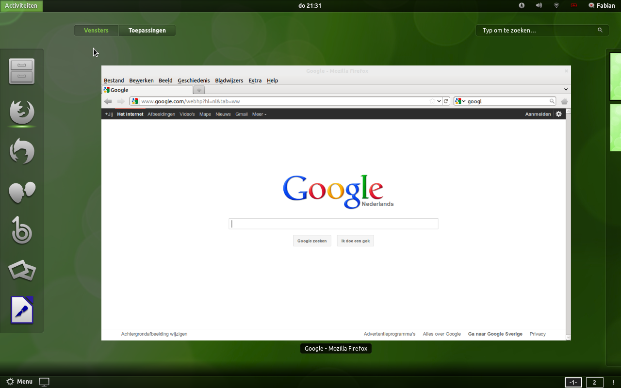The image size is (621, 388).
Task: Click the show desktop icon in bottom panel
Action: [44, 382]
